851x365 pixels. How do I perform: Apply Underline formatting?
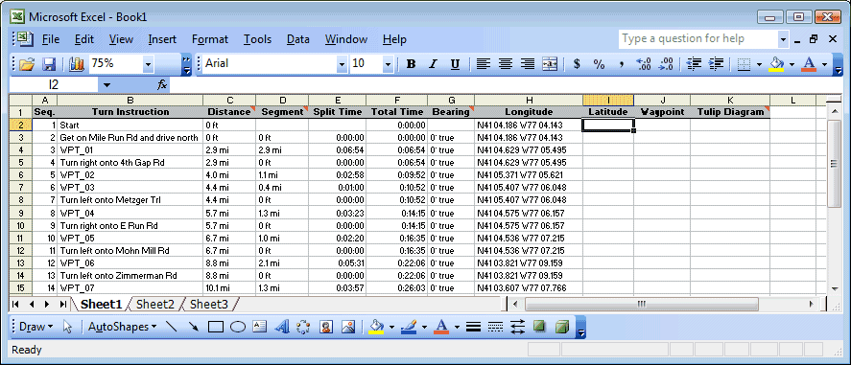coord(455,64)
